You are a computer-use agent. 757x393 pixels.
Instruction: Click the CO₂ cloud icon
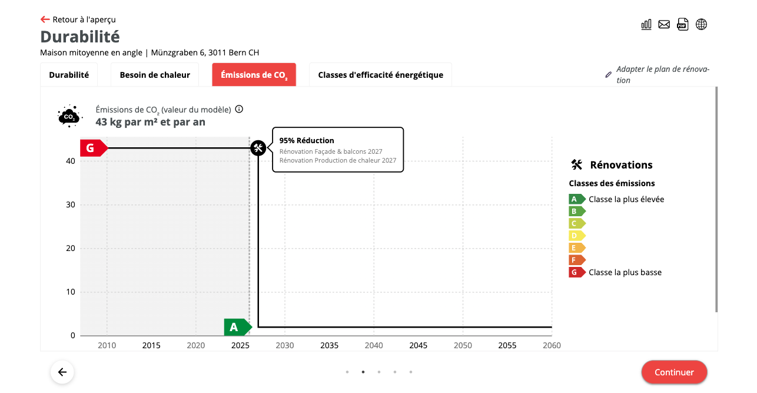click(69, 116)
